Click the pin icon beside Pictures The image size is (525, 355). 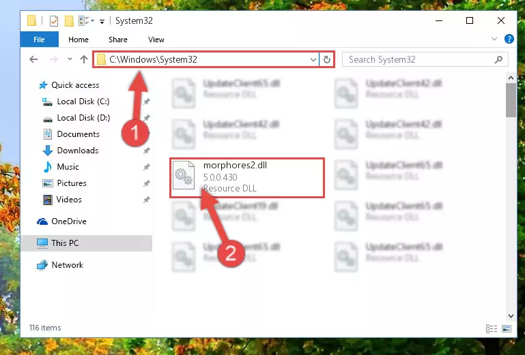[x=147, y=183]
